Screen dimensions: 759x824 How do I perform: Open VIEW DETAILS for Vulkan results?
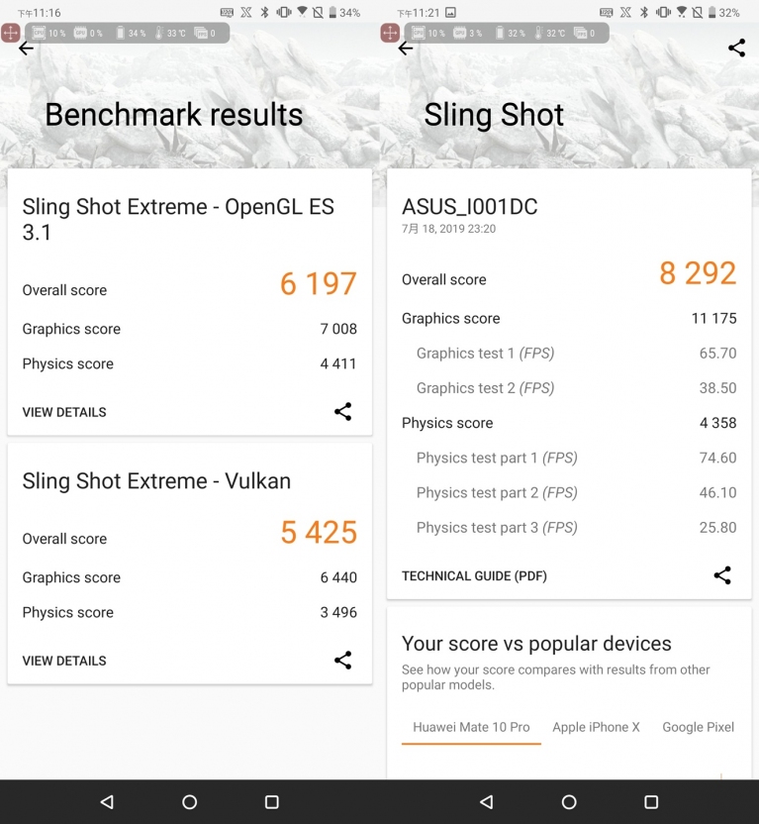pos(64,661)
